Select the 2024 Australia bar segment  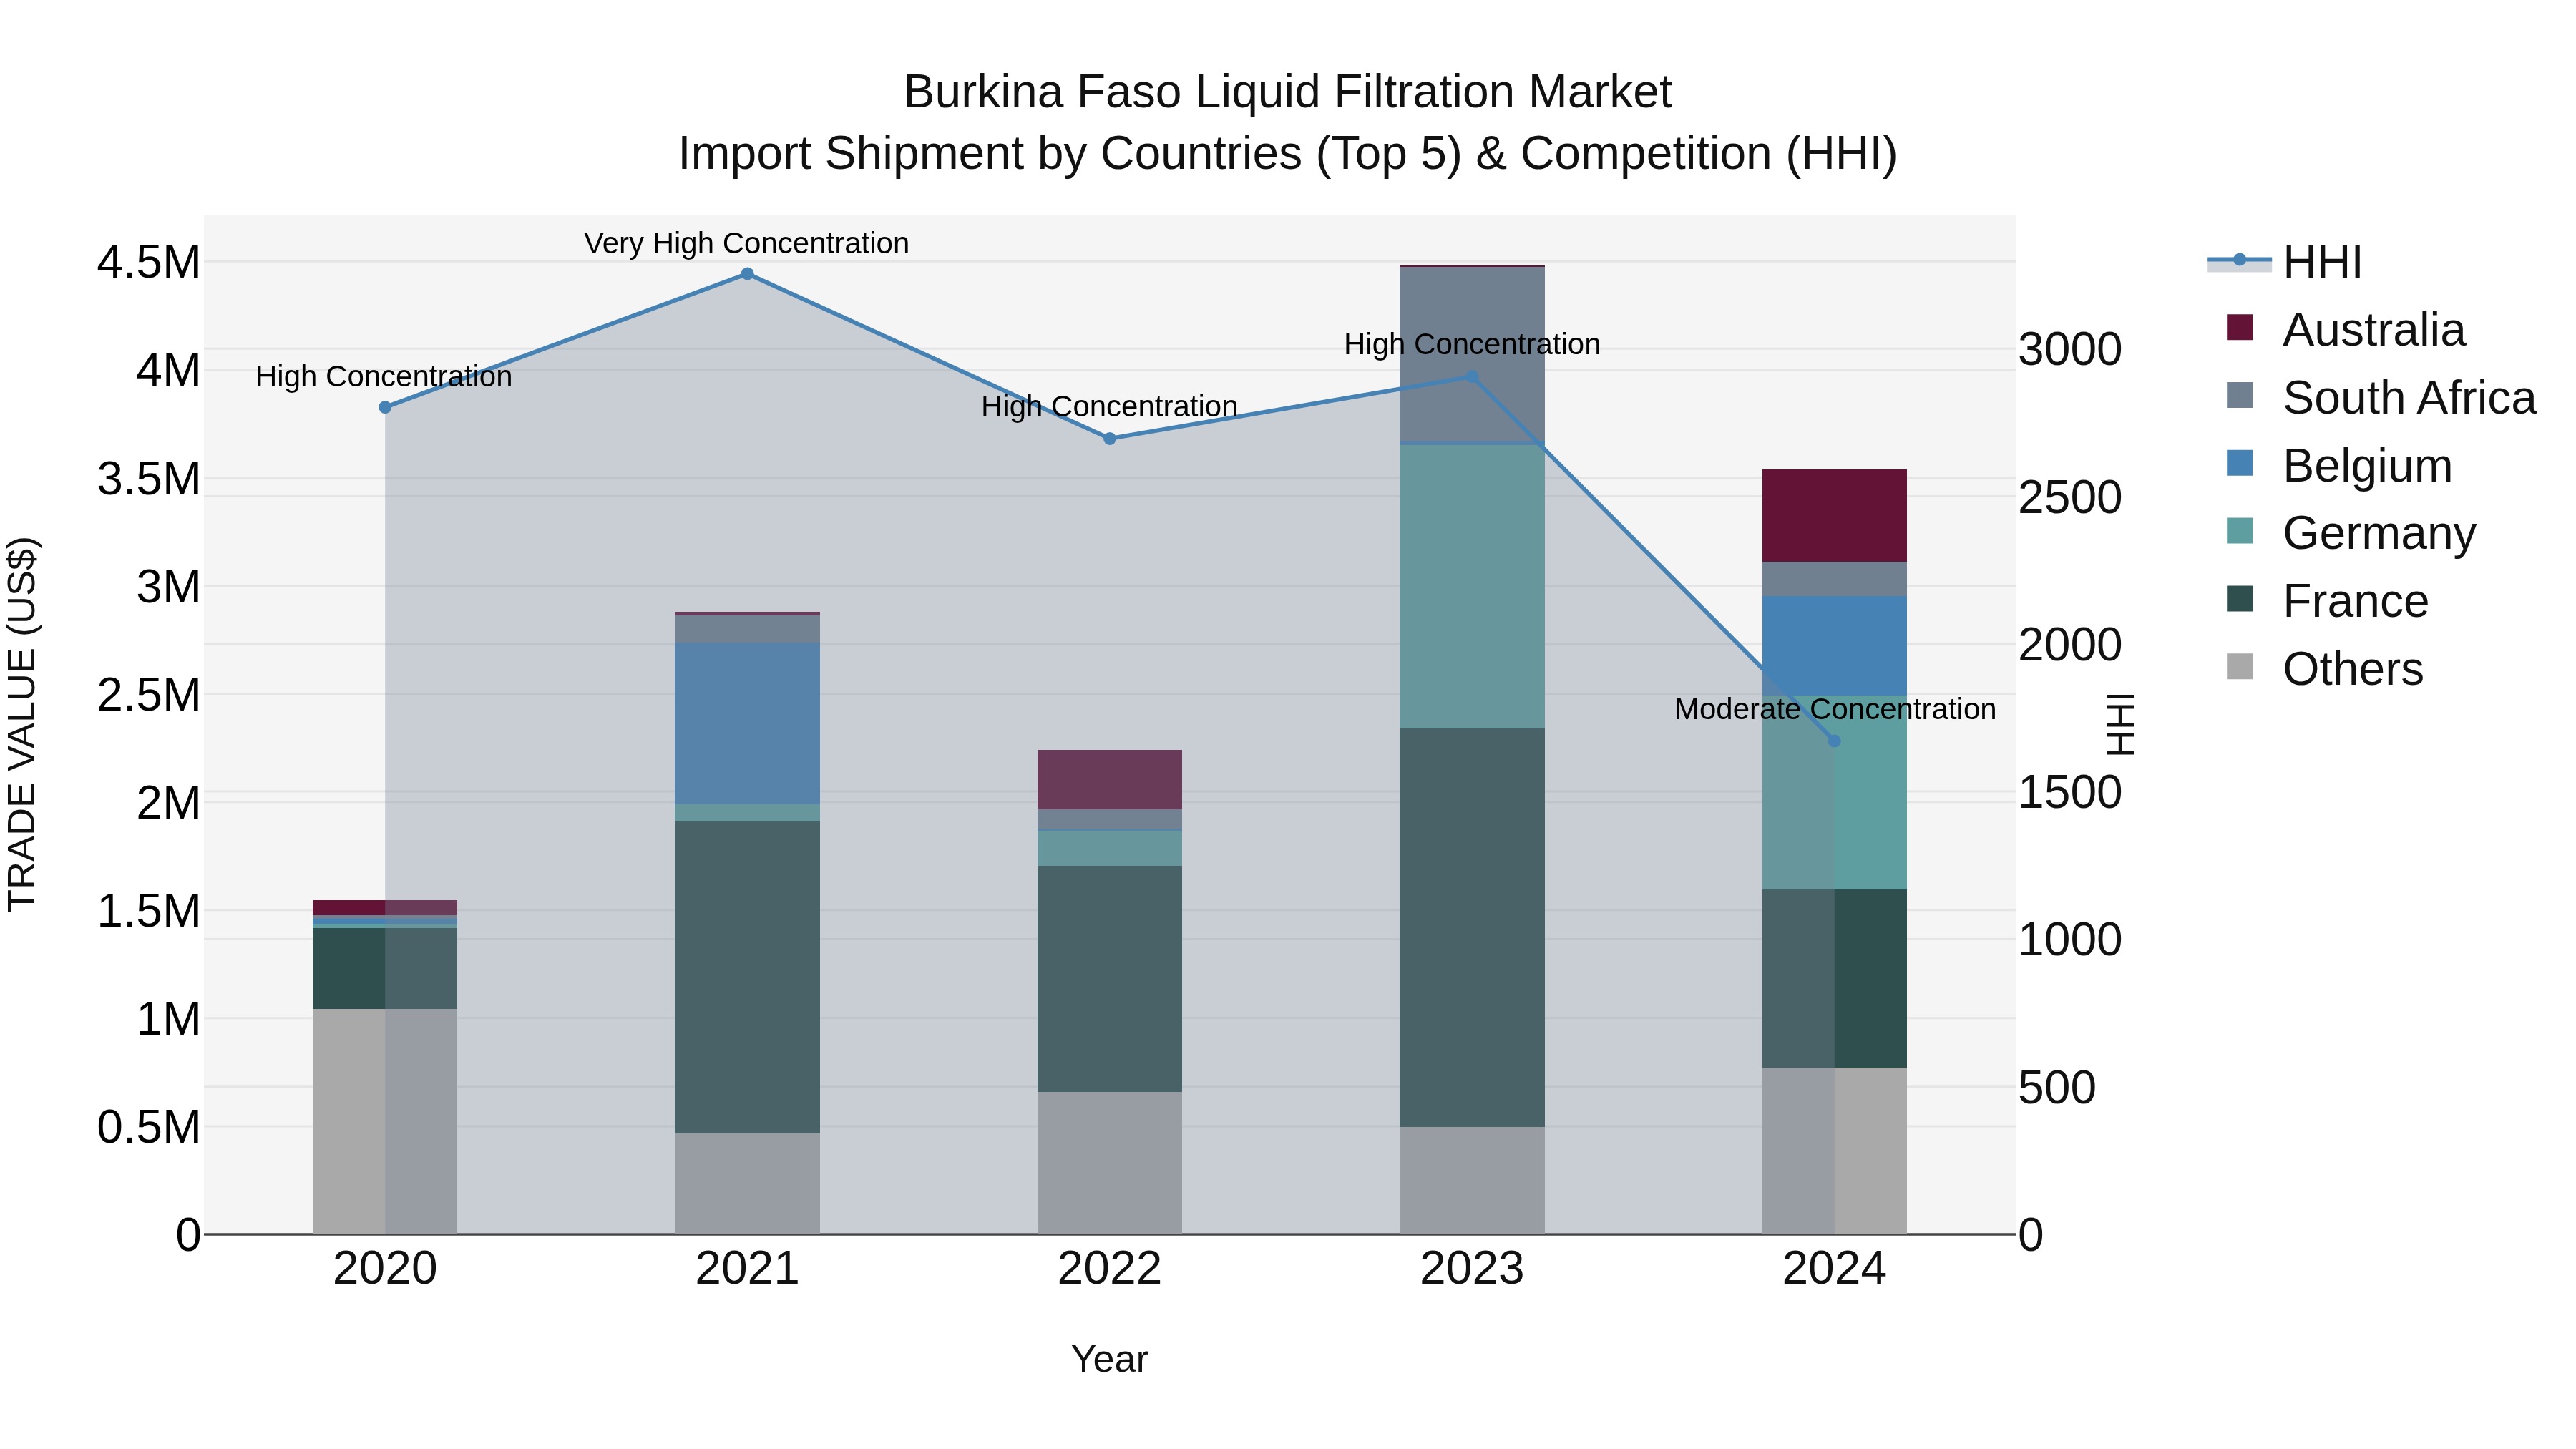point(1834,516)
